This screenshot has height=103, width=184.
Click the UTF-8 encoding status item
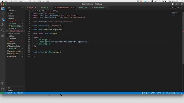tap(159, 93)
